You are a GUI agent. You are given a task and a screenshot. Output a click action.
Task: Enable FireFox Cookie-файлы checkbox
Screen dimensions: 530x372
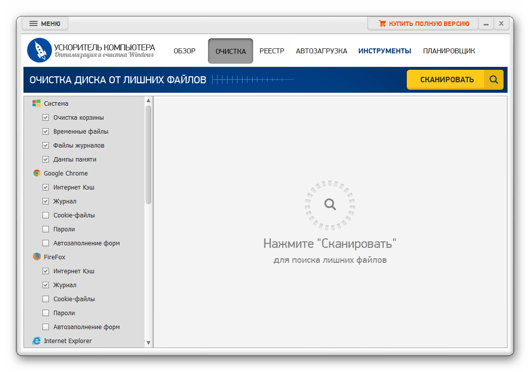[x=45, y=299]
